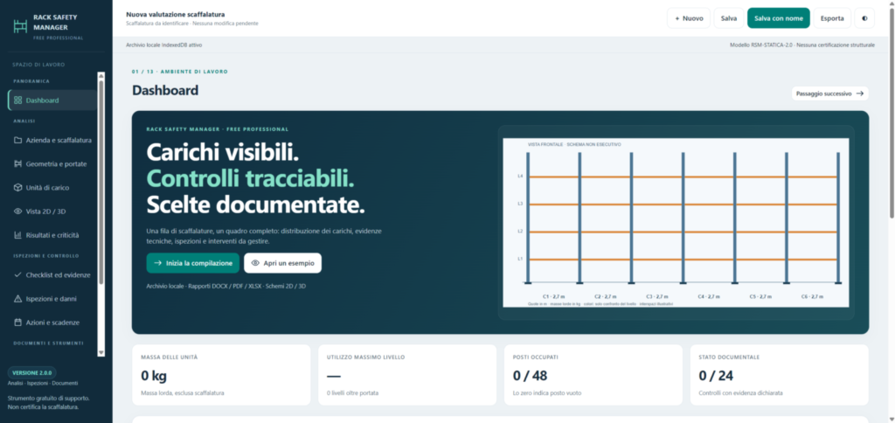The image size is (895, 423).
Task: Click Passaggio successivo button
Action: coord(830,94)
